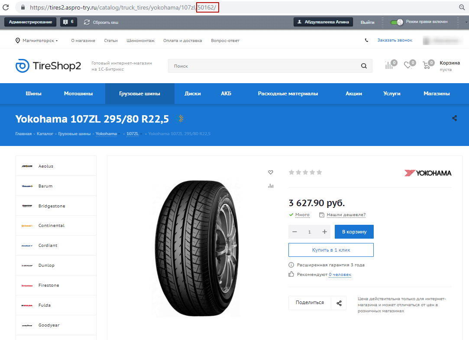
Task: Click the share icon in title banner
Action: pyautogui.click(x=454, y=118)
